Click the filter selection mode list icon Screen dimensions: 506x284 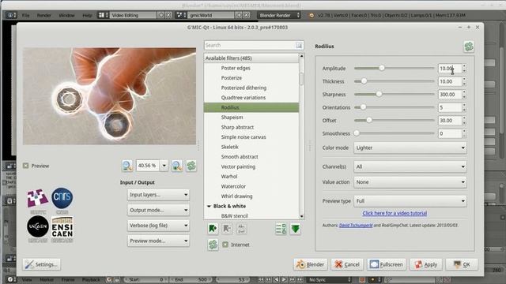(x=281, y=229)
